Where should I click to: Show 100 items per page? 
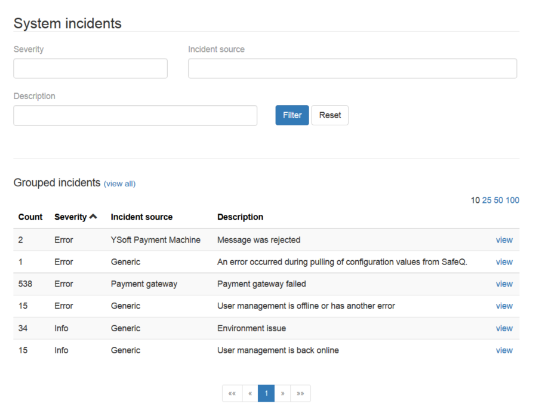tap(513, 200)
